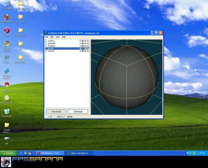
Task: Select the Internet Explorer desktop icon
Action: 7,74
